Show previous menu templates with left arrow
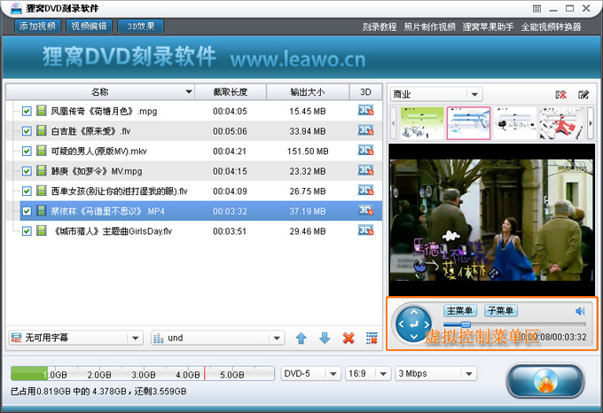 393,123
